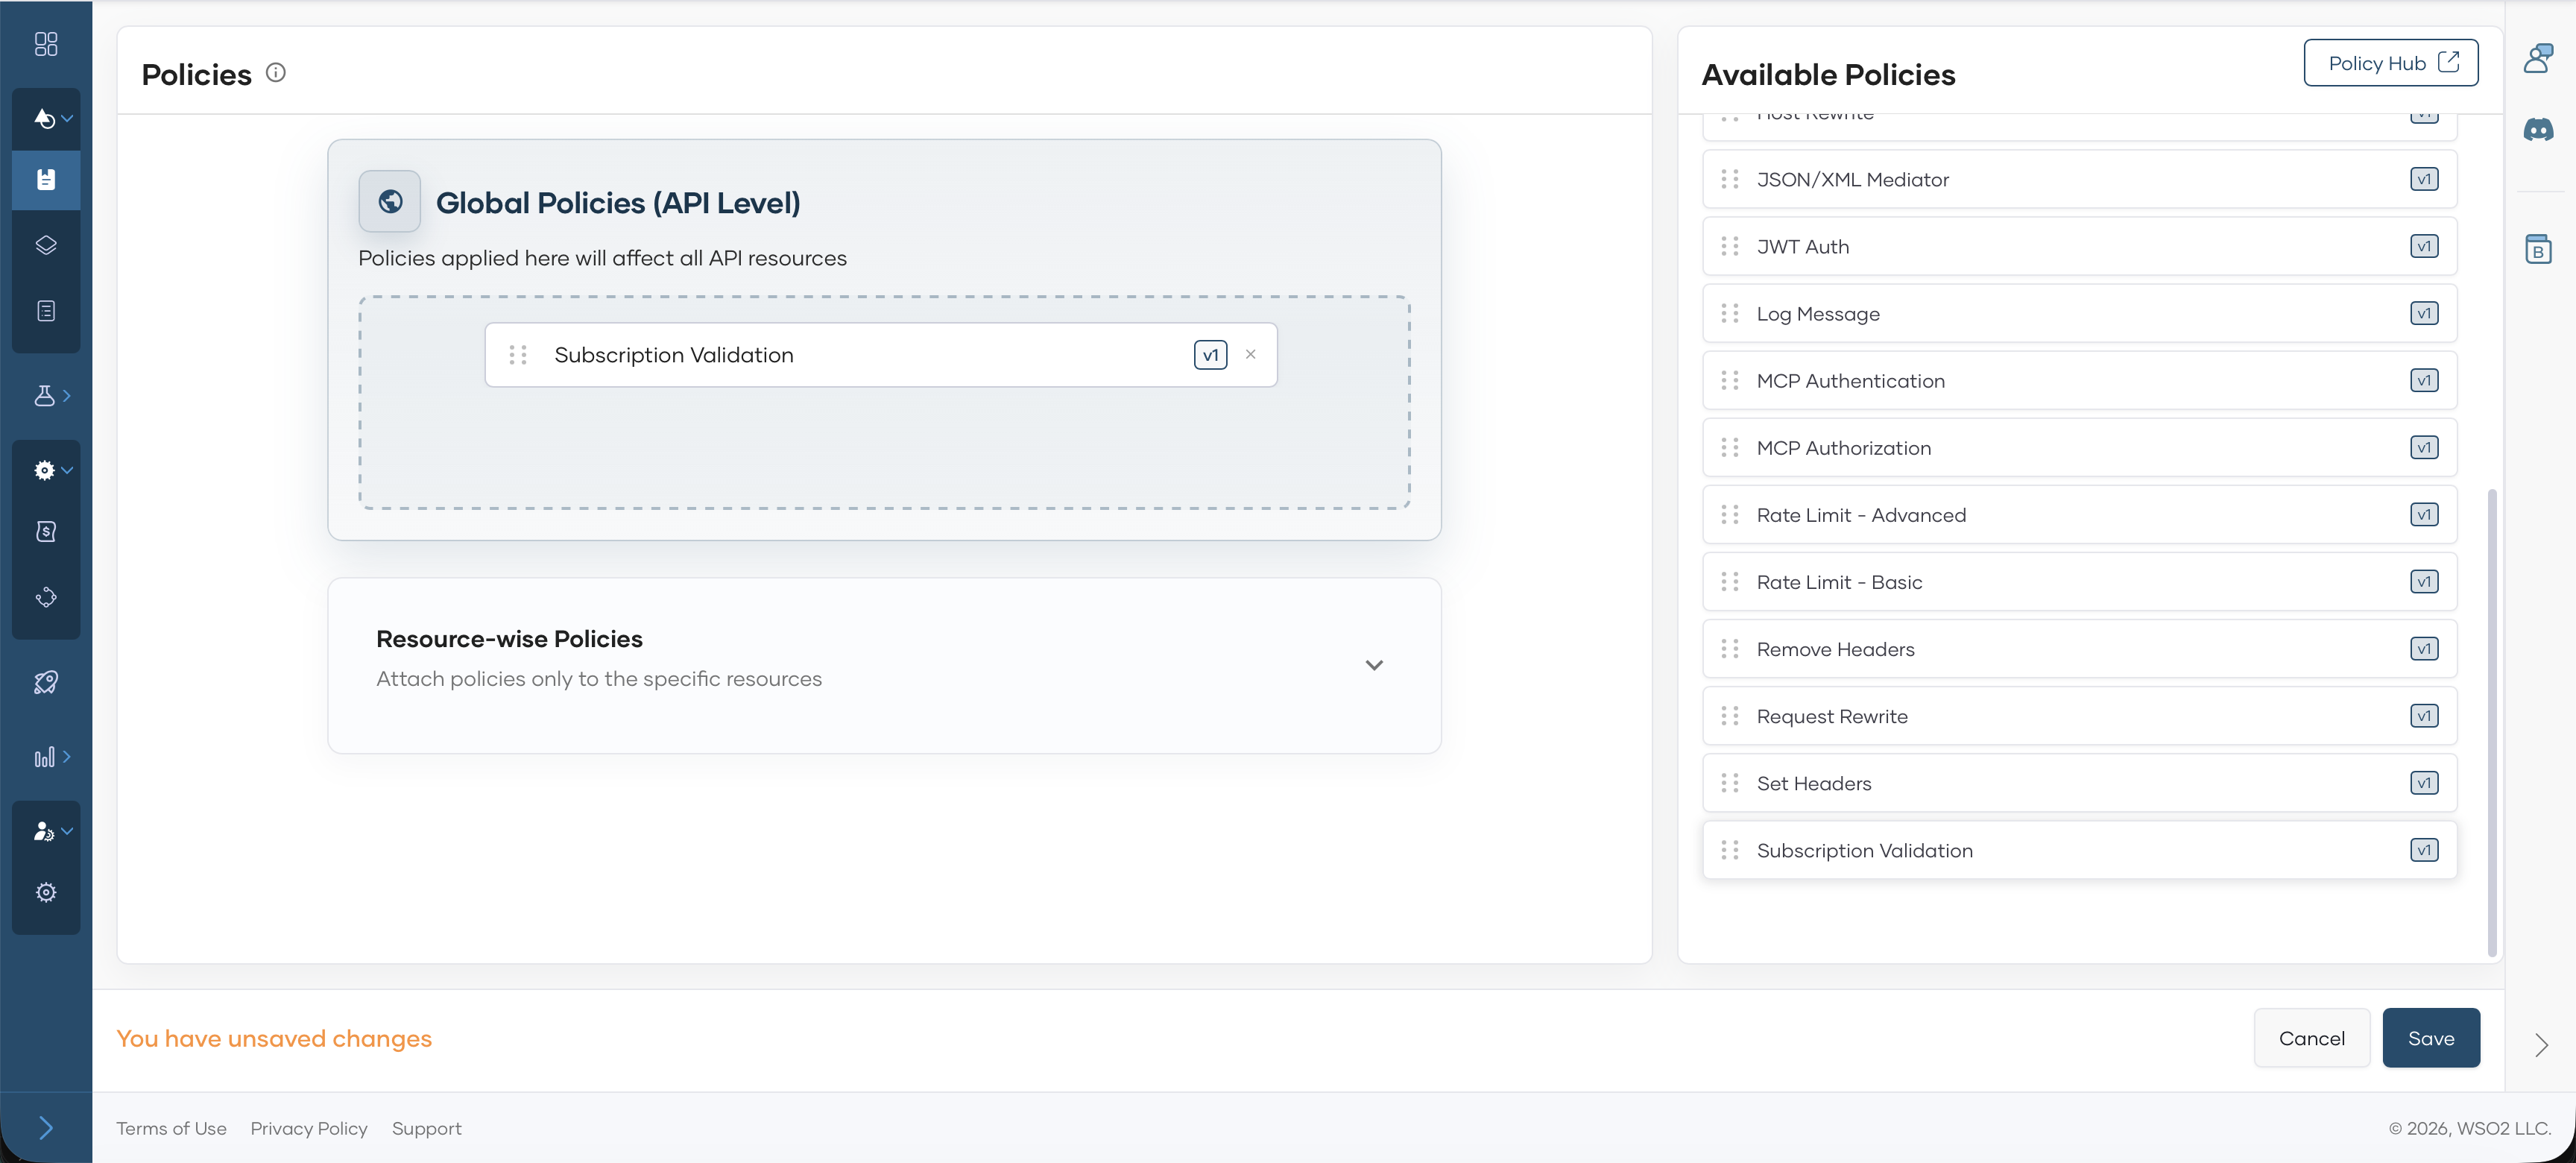Open the bottom gear settings icon
This screenshot has height=1163, width=2576.
pos(46,892)
